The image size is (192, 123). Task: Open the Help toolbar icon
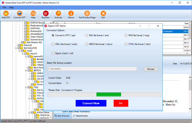pos(33,13)
